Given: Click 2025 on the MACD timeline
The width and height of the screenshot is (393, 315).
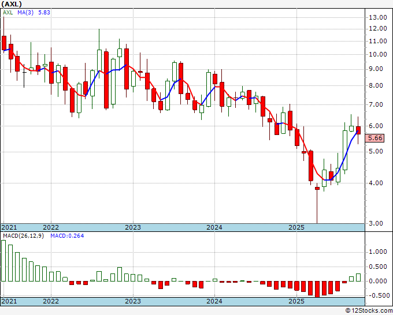Looking at the screenshot, I should pos(296,301).
